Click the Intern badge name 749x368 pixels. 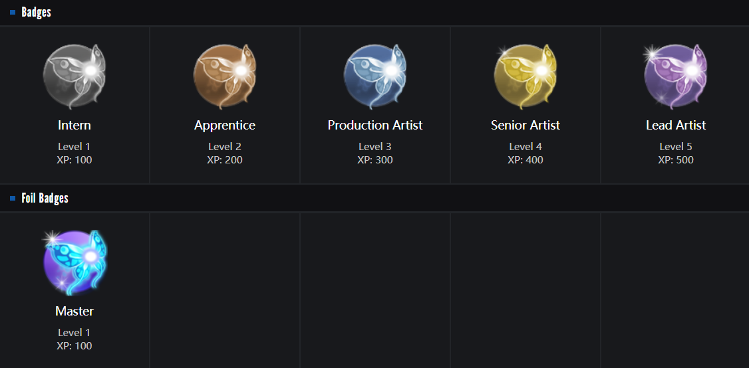[x=75, y=125]
